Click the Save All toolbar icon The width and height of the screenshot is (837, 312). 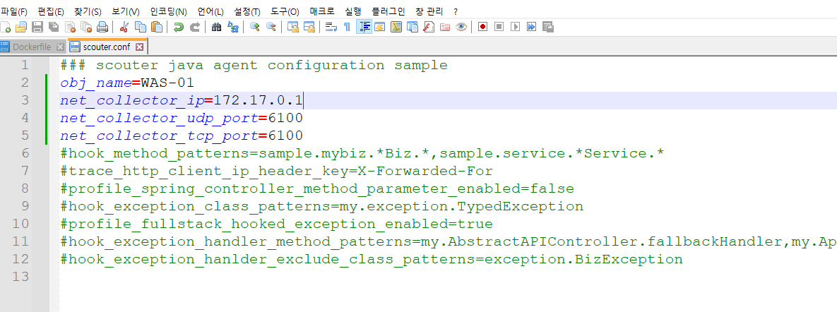click(54, 27)
